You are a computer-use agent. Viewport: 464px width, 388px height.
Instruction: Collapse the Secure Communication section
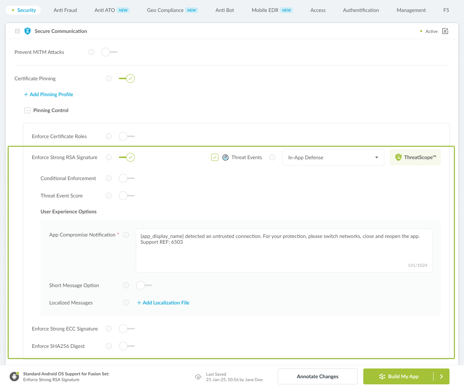17,31
